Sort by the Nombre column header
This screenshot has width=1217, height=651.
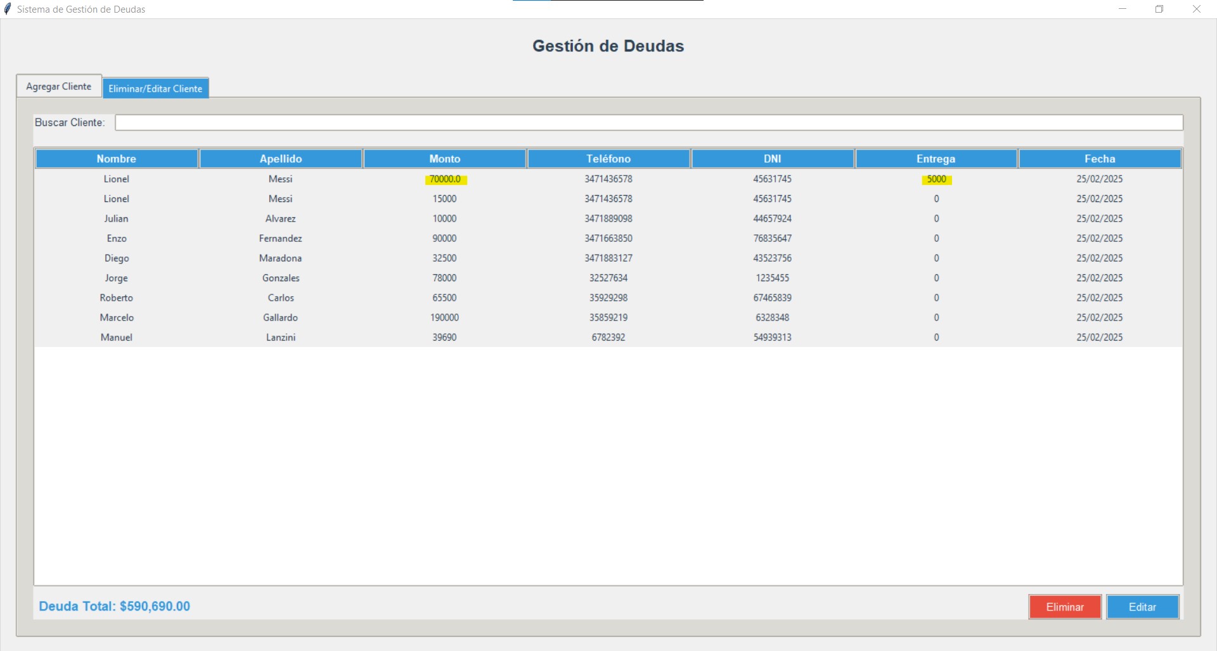(x=117, y=159)
